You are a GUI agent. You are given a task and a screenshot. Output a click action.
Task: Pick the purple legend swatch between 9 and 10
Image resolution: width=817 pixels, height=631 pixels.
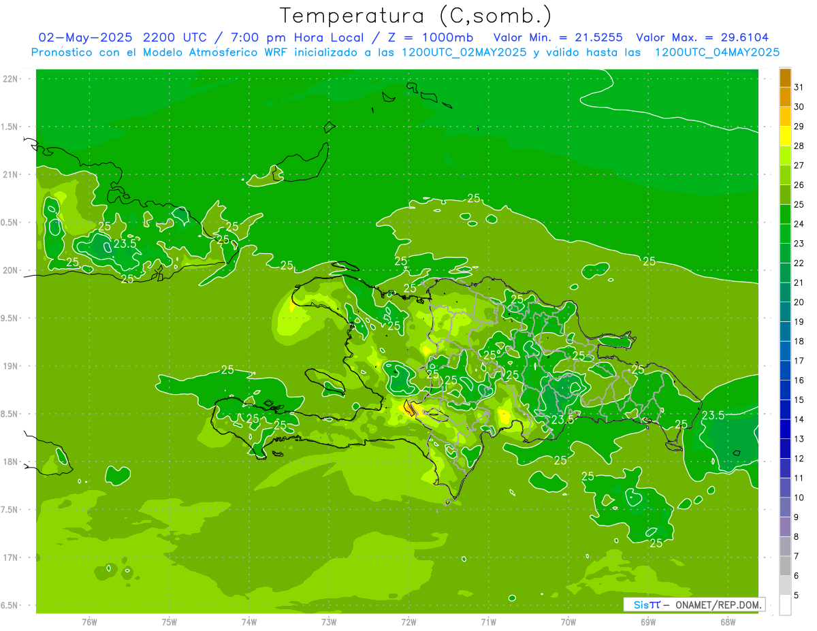(785, 507)
